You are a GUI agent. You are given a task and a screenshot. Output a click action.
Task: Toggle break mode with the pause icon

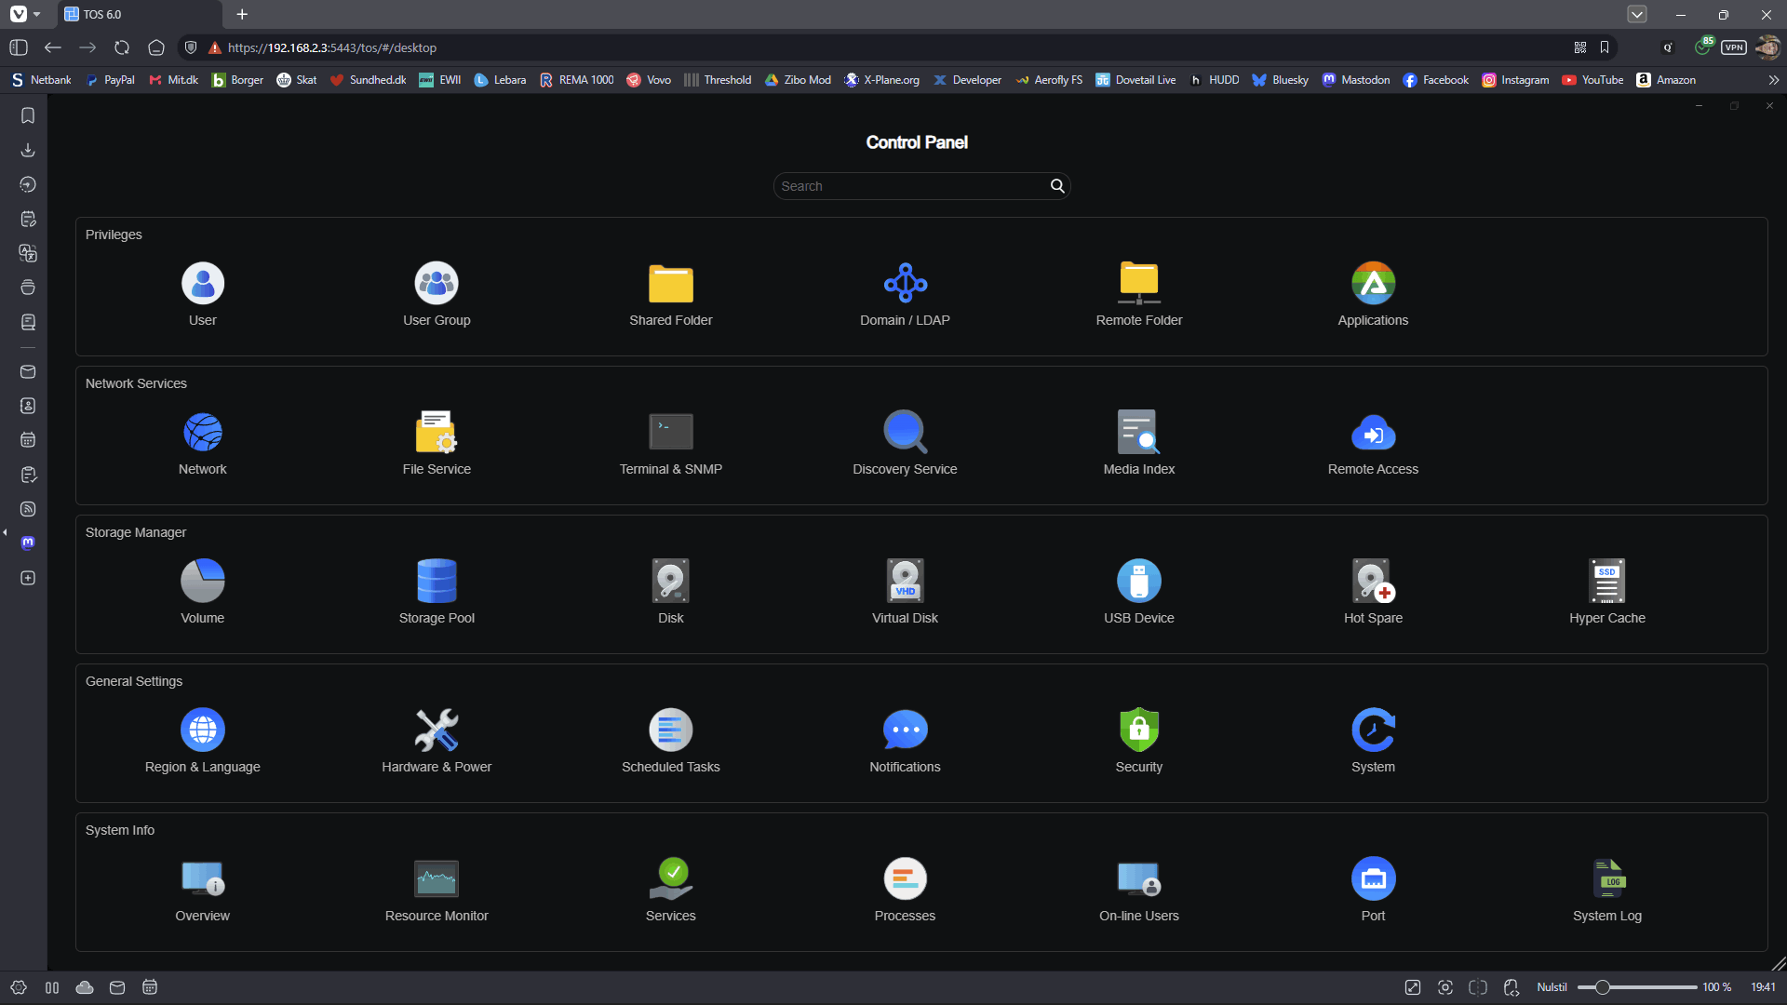[x=52, y=987]
